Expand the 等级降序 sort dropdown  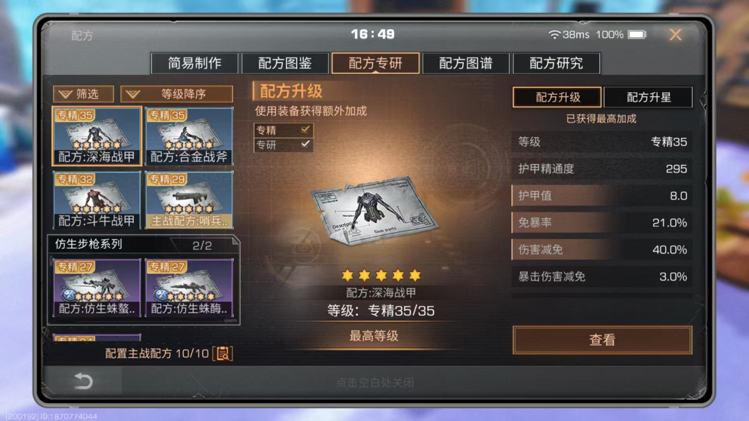tap(177, 94)
